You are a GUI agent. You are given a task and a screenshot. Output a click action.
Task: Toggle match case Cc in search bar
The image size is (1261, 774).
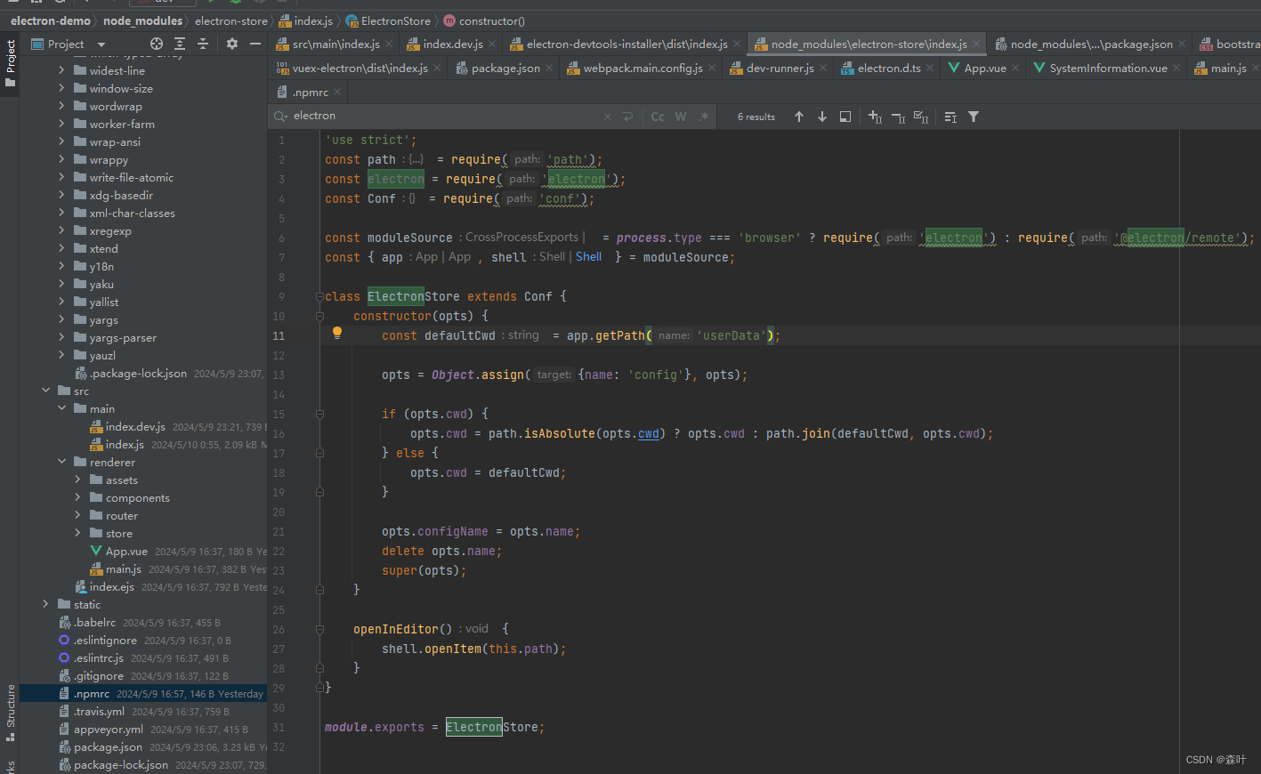[658, 116]
